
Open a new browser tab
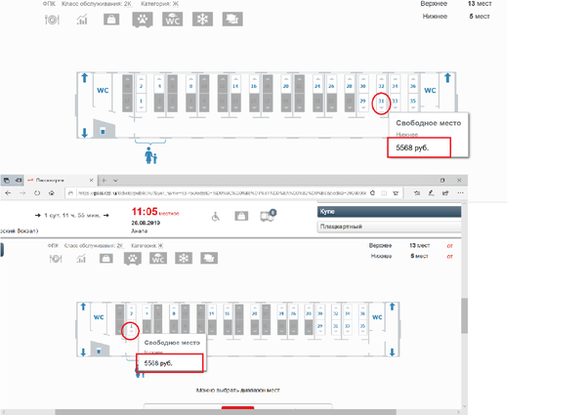(104, 181)
